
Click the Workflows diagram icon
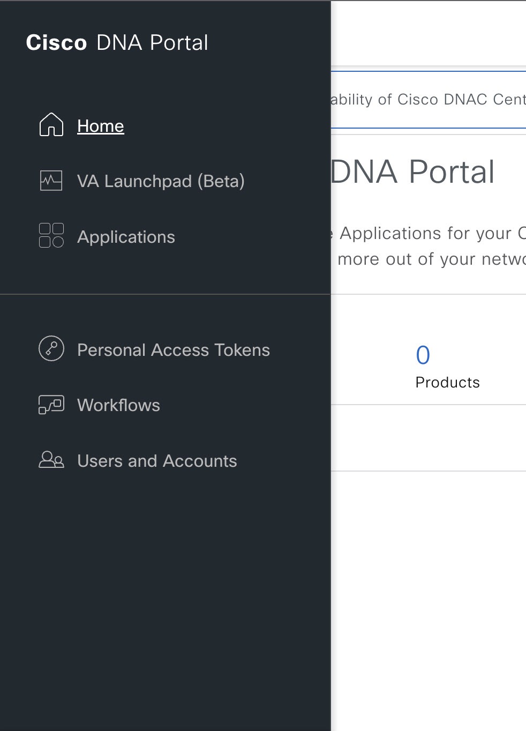[x=51, y=405]
